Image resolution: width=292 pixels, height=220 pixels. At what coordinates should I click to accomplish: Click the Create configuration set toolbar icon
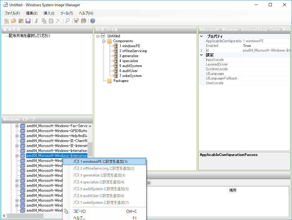[84, 21]
